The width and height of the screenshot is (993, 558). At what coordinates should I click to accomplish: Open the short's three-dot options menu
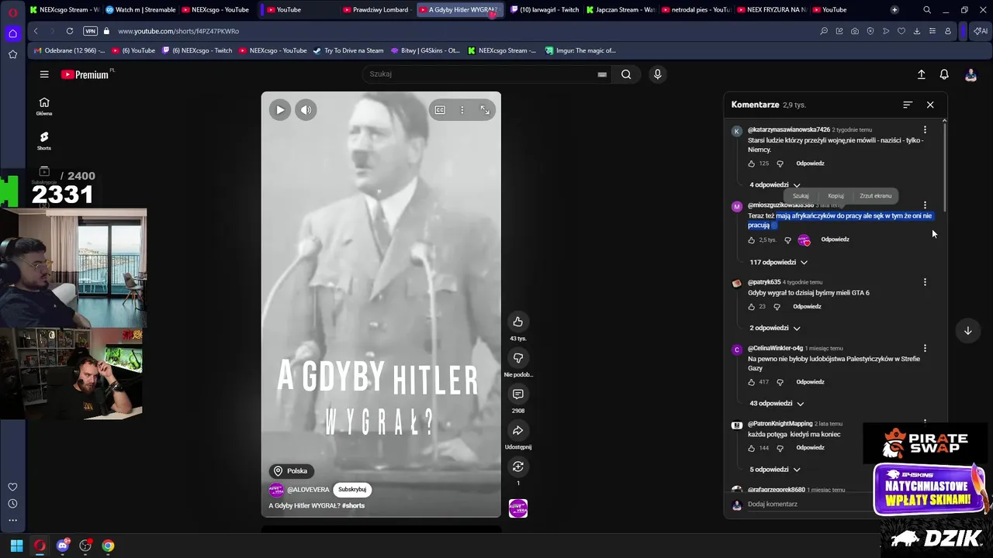point(462,110)
